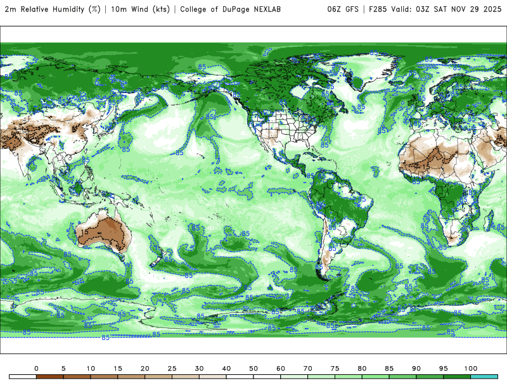Image resolution: width=507 pixels, height=380 pixels.
Task: Click the legend tick label '60'
Action: pyautogui.click(x=281, y=369)
